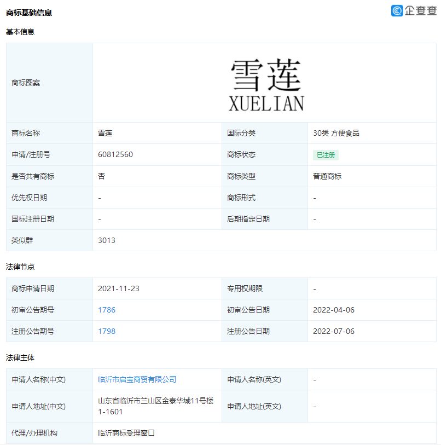The image size is (441, 445).
Task: Select application date 2021-11-23
Action: 119,288
